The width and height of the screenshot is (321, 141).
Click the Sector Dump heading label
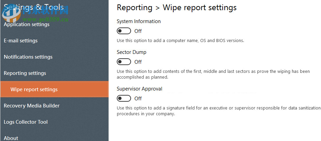(x=131, y=52)
